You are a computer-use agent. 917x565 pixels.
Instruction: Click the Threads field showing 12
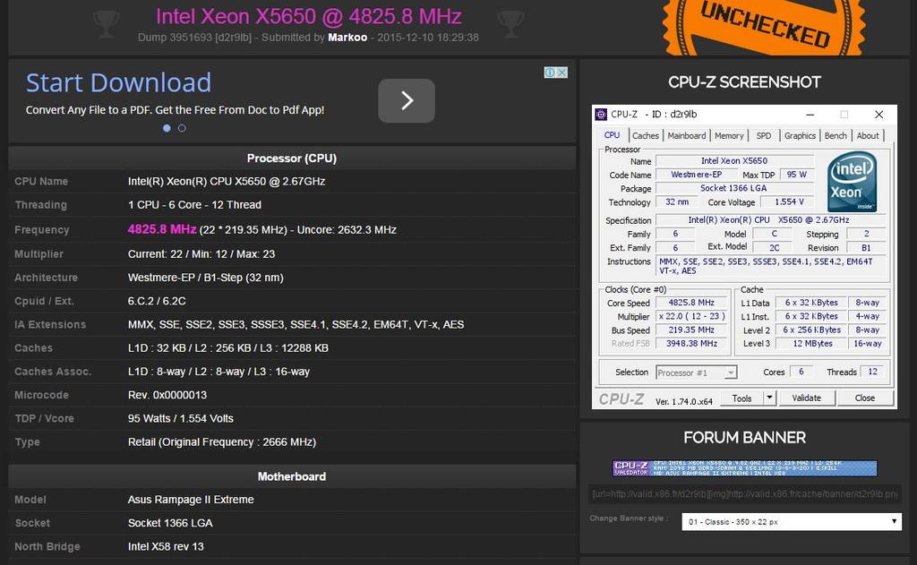pos(872,372)
